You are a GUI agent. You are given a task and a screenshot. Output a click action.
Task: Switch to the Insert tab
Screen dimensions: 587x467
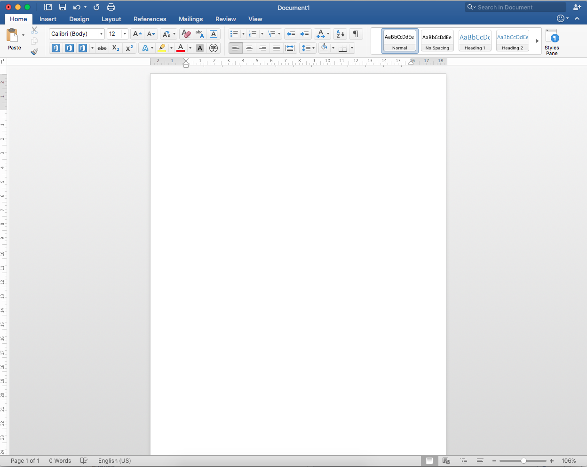(48, 19)
